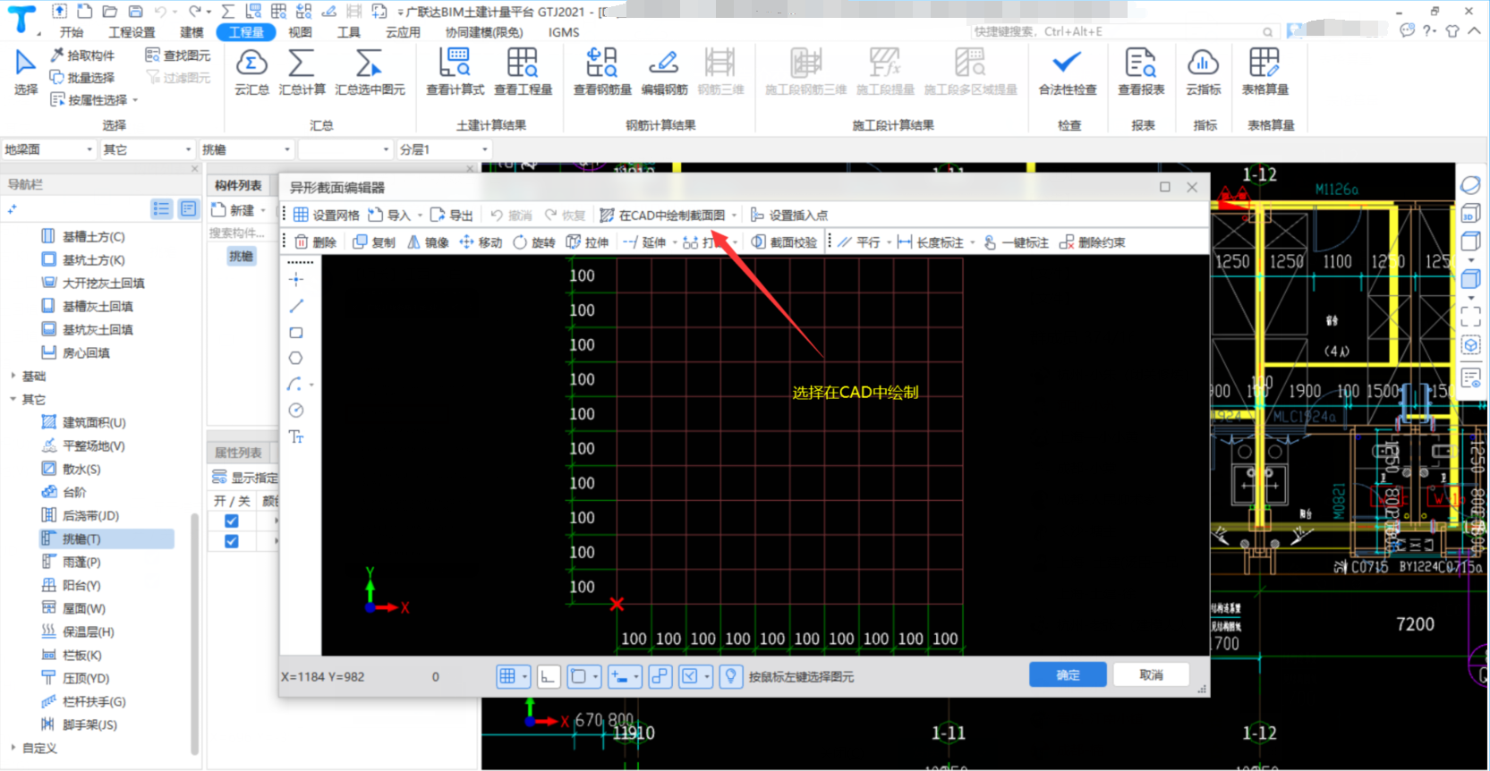This screenshot has height=771, width=1490.
Task: Collapse 其它 tree node
Action: 13,399
